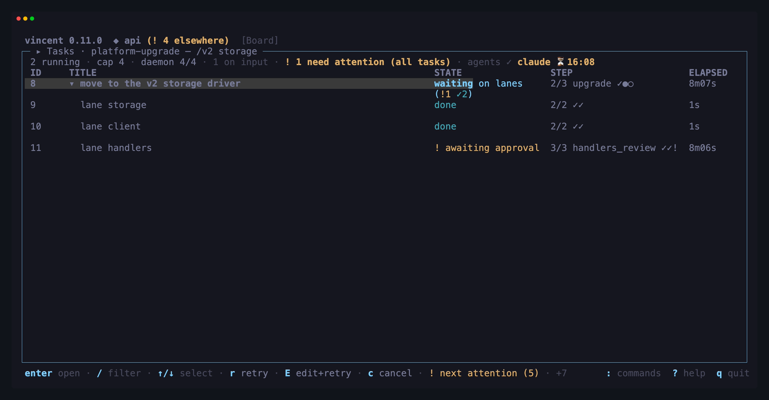Image resolution: width=769 pixels, height=400 pixels.
Task: Click the '! 1 need attention (all tasks)' alert
Action: click(x=368, y=62)
